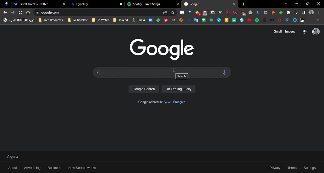Toggle the browser side panel
The height and width of the screenshot is (173, 324).
point(303,12)
